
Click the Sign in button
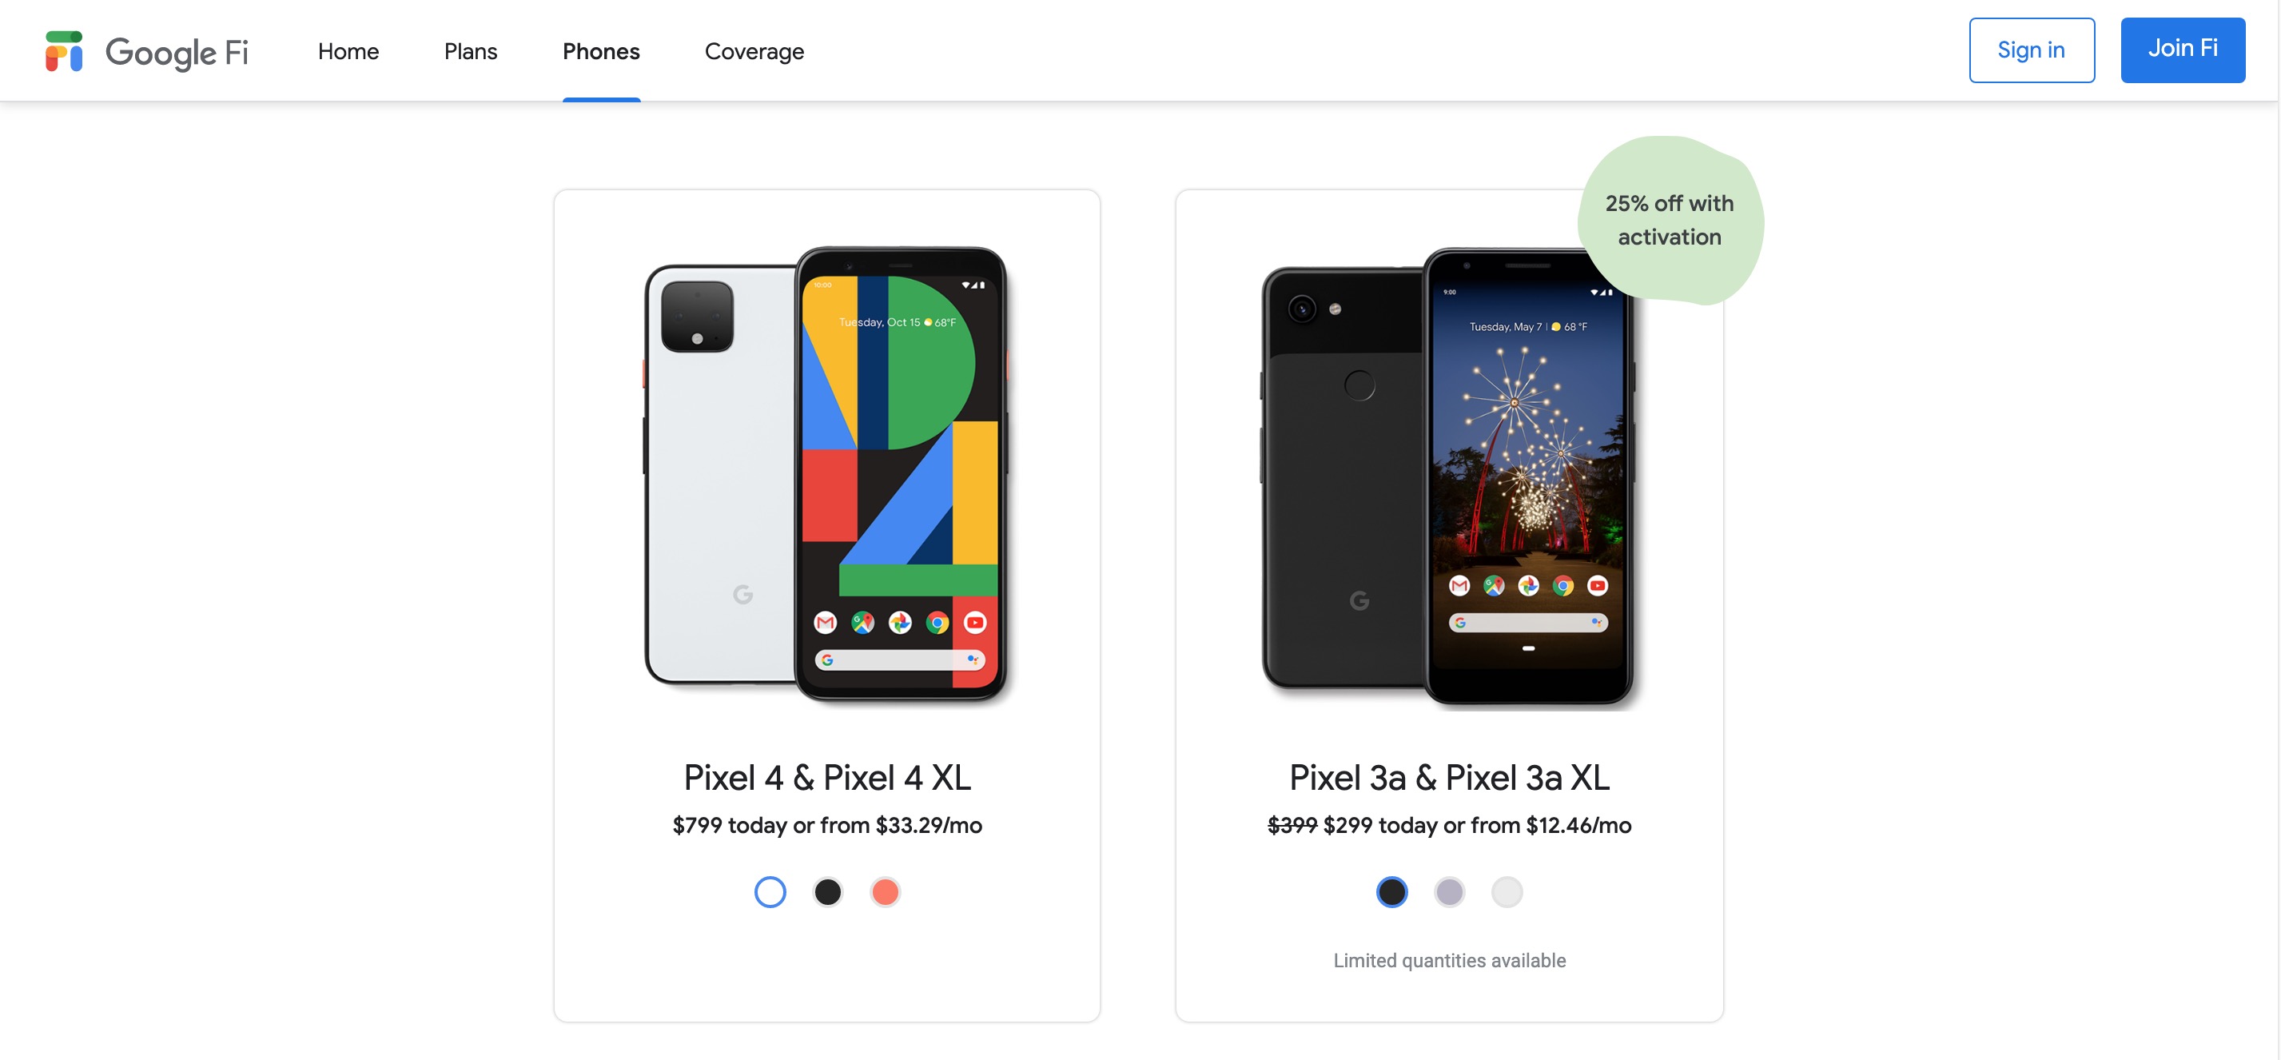tap(2032, 50)
